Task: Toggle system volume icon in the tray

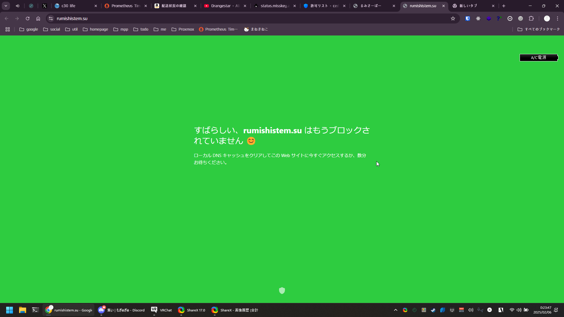Action: click(x=519, y=310)
